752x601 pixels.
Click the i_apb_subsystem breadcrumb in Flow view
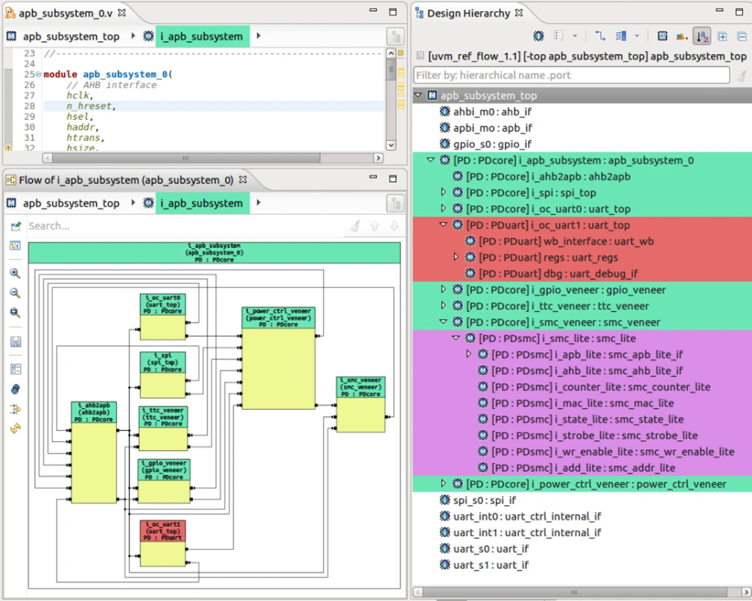[202, 203]
